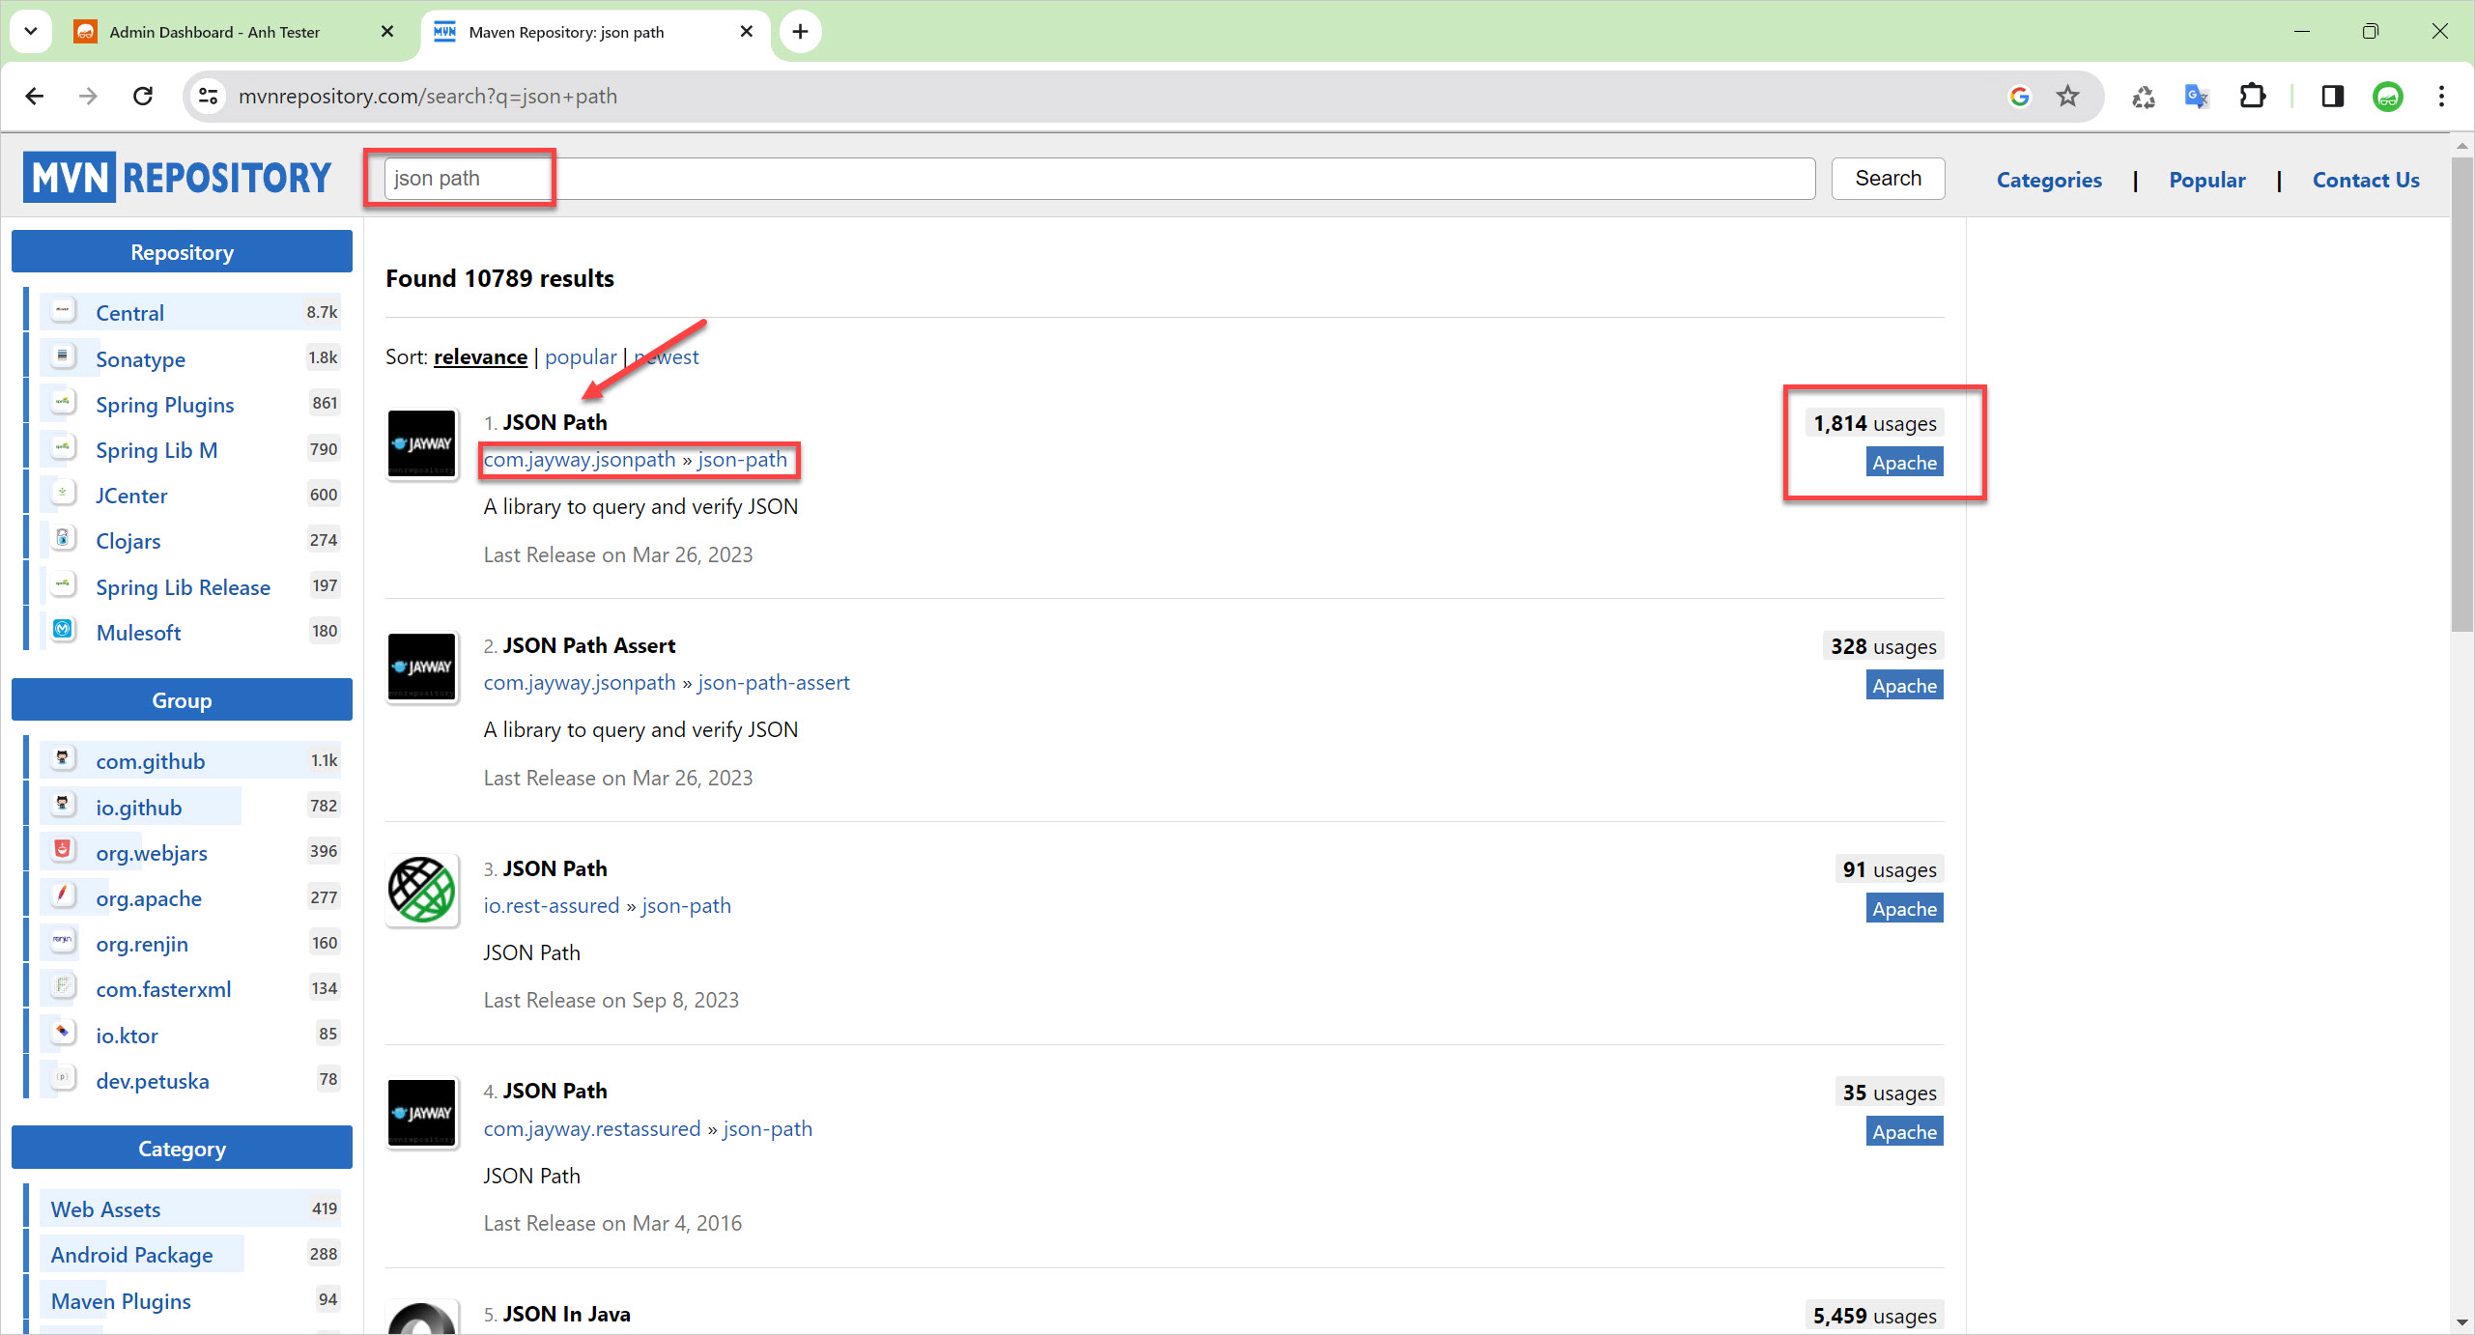This screenshot has height=1335, width=2475.
Task: Click Jayway logo for JSON Path result 1
Action: pyautogui.click(x=421, y=444)
